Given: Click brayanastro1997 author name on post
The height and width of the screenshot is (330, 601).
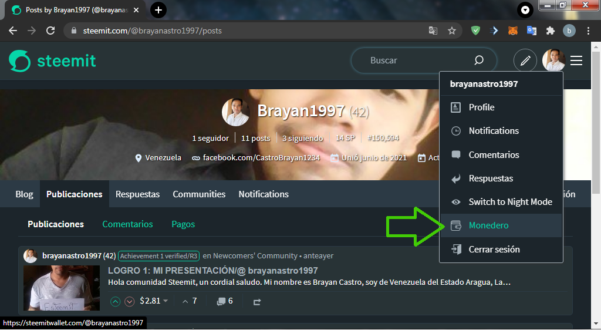Looking at the screenshot, I should coord(72,255).
